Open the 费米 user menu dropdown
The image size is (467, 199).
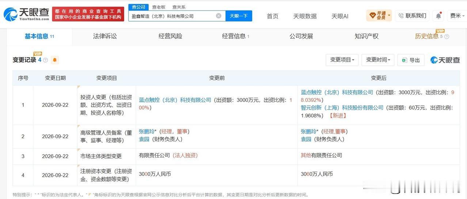tap(457, 16)
